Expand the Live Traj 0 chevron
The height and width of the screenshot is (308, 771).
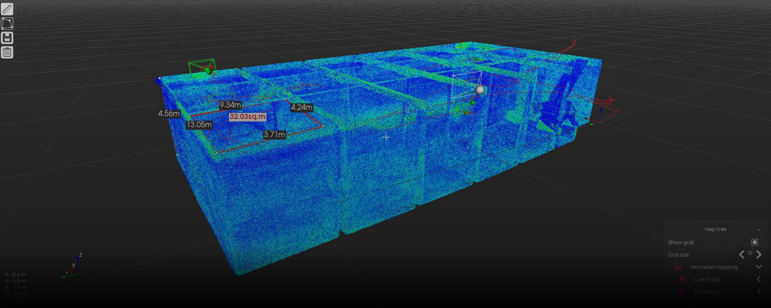coord(759,279)
